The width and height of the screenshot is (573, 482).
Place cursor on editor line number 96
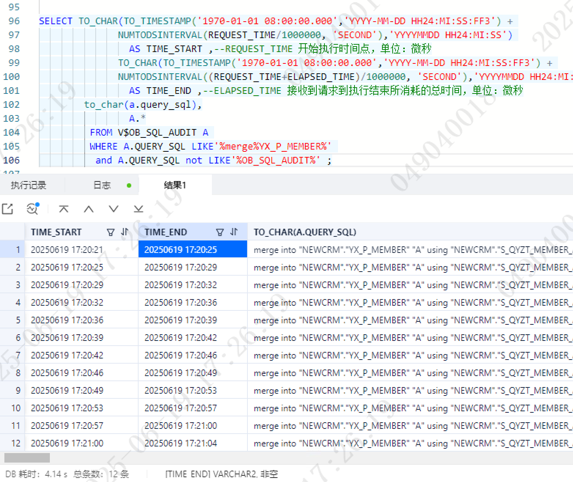[x=14, y=21]
